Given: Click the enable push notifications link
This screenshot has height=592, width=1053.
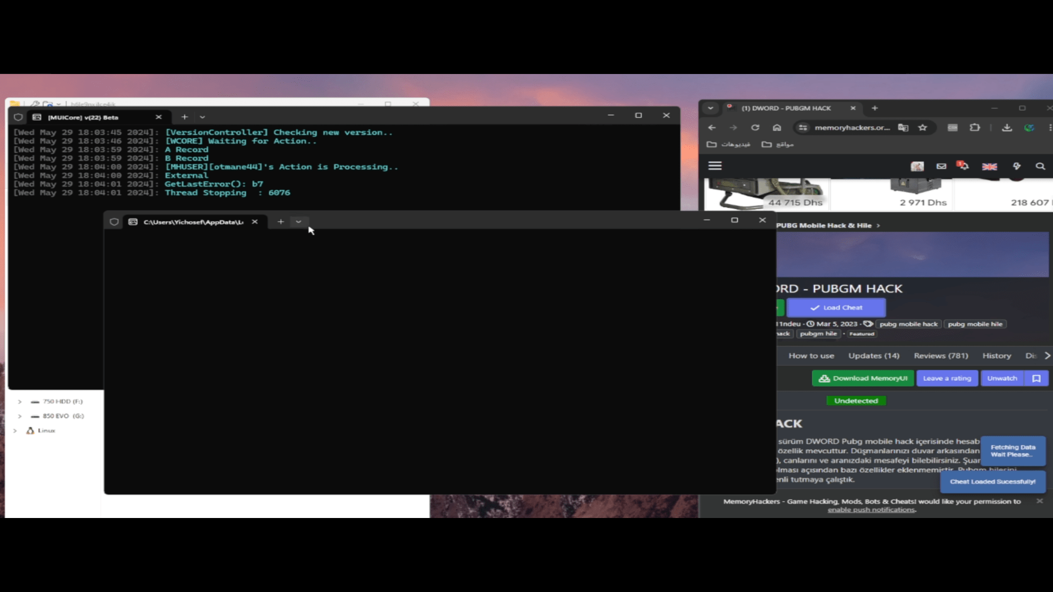Looking at the screenshot, I should (x=871, y=510).
